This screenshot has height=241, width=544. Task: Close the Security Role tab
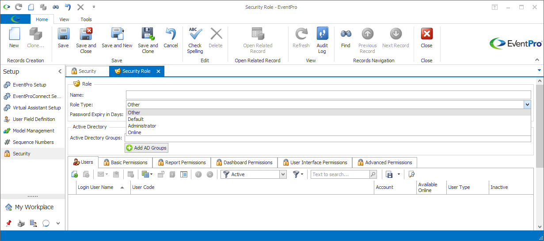tap(159, 71)
